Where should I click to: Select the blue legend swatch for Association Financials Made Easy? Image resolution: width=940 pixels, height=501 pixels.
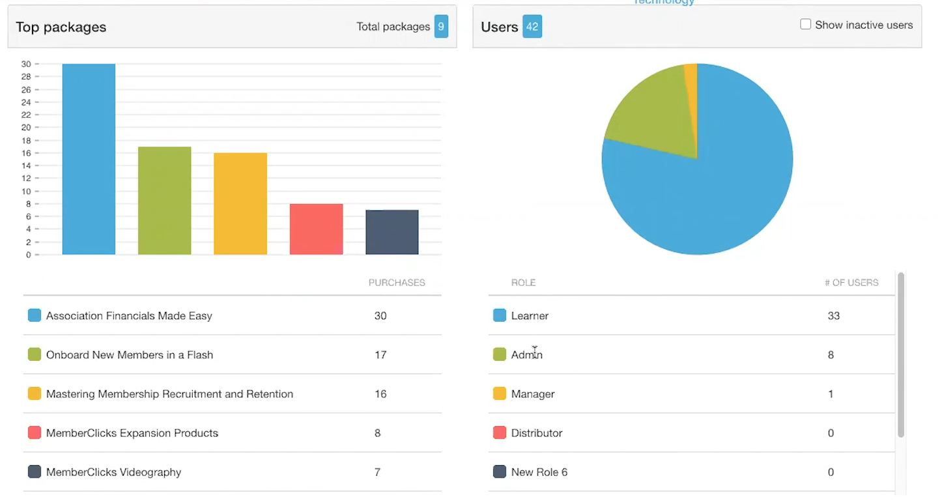(34, 315)
